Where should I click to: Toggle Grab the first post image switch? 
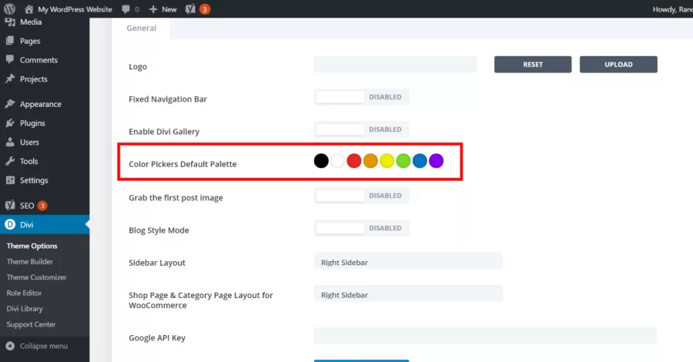(x=362, y=196)
